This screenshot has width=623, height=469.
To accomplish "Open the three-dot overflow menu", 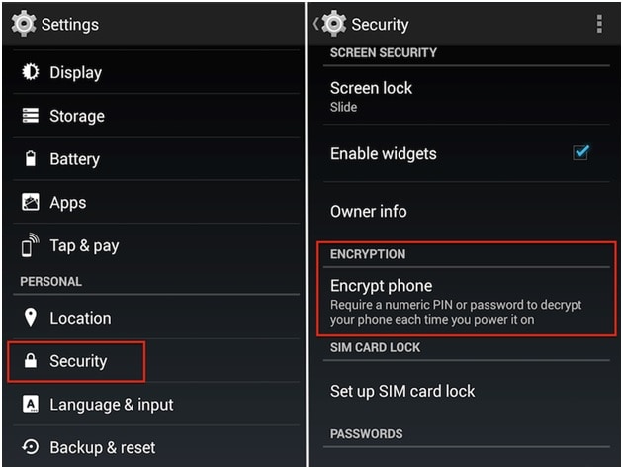I will (599, 24).
